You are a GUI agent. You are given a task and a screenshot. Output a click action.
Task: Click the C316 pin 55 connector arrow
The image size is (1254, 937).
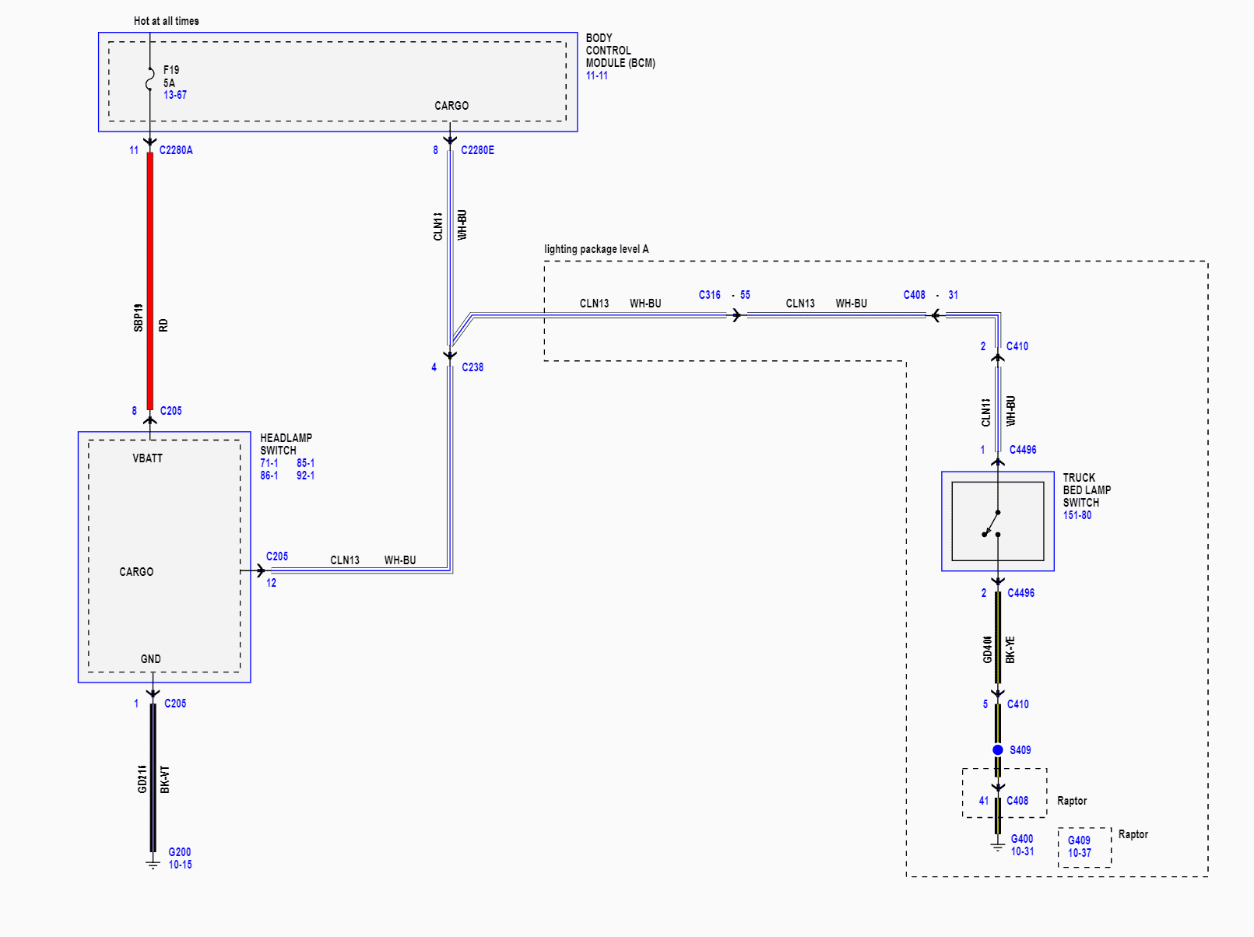point(736,315)
